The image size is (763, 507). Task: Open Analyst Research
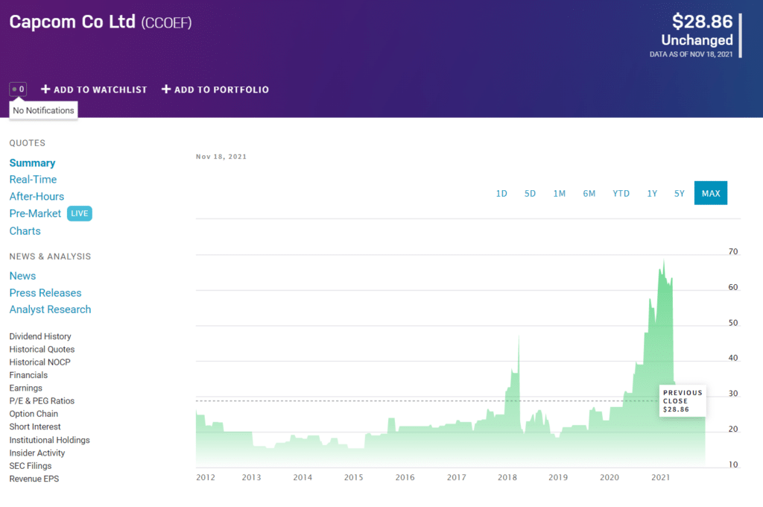point(50,309)
